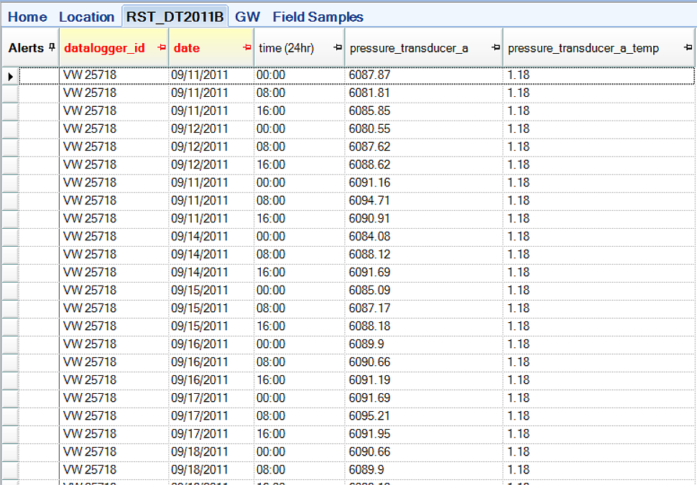Image resolution: width=697 pixels, height=485 pixels.
Task: Select the row header for pressure 6081.81
Action: [x=10, y=93]
